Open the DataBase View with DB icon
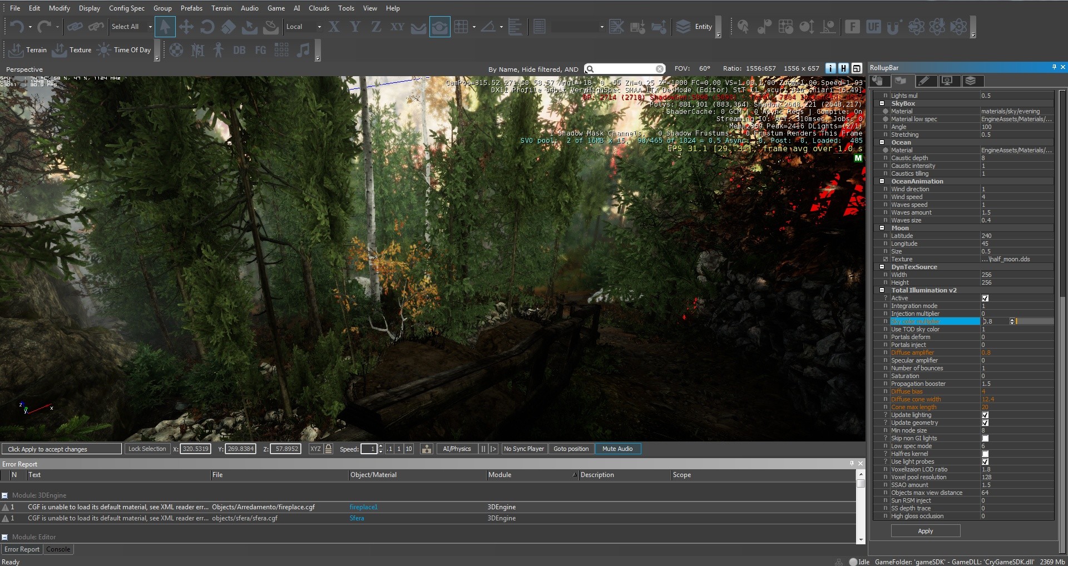This screenshot has height=566, width=1068. (x=239, y=50)
